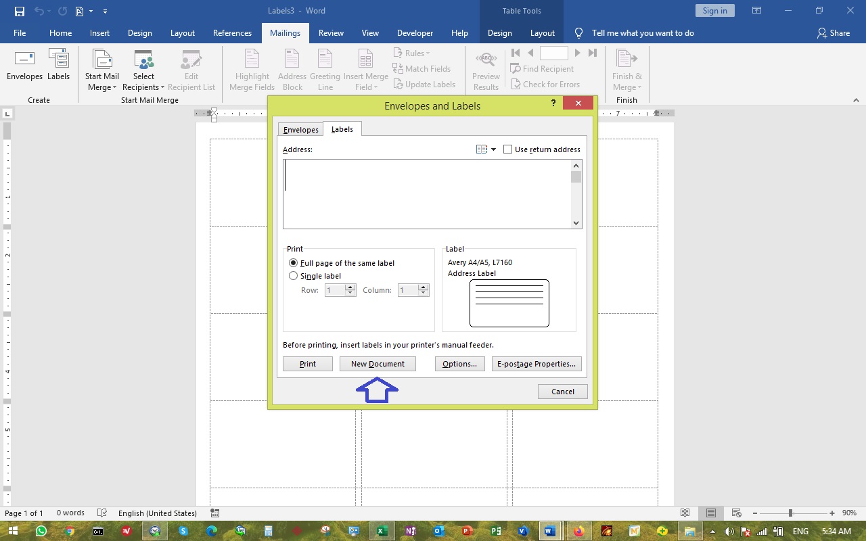Click the dialog Help question mark
Screen dimensions: 866x541
tap(553, 103)
